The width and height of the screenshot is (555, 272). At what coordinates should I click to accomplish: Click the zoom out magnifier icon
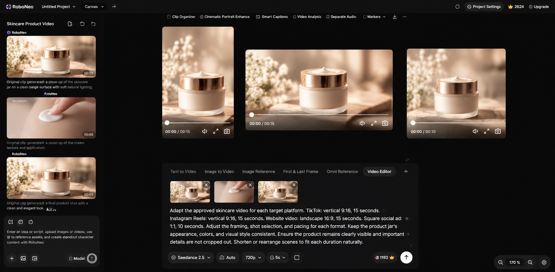pos(500,262)
